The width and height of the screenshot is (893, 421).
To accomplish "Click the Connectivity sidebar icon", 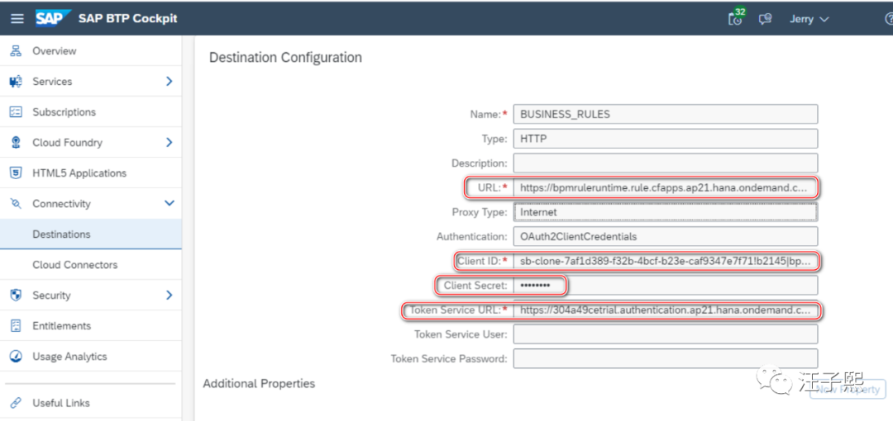I will pyautogui.click(x=16, y=204).
